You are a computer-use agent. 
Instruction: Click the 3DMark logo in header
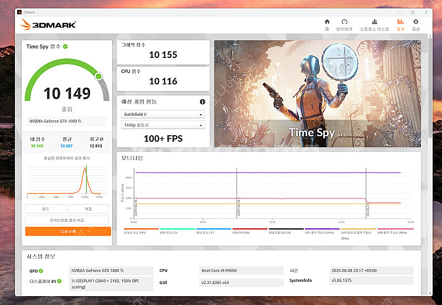tap(48, 24)
